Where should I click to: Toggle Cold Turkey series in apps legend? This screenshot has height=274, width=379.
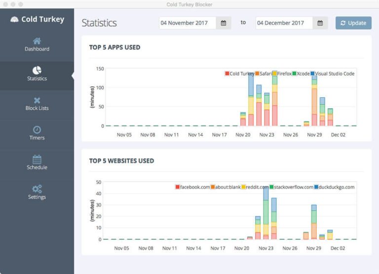pos(240,74)
